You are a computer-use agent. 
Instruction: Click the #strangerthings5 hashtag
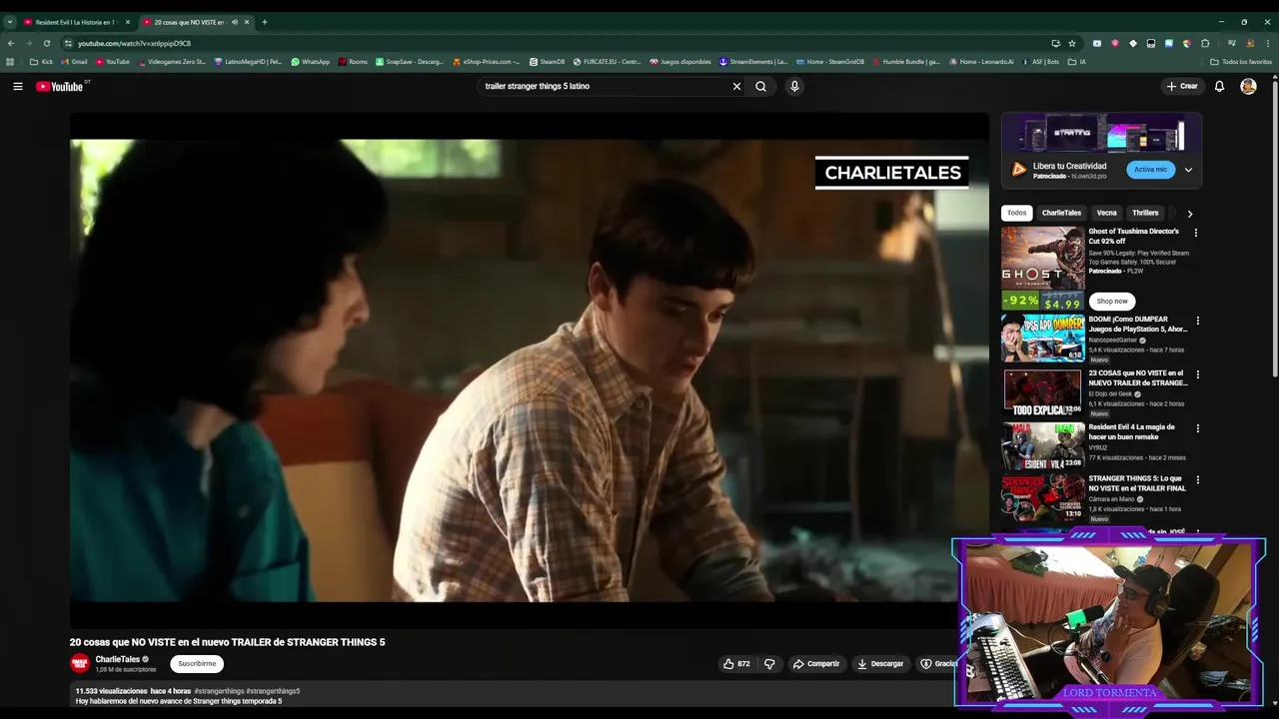(273, 691)
